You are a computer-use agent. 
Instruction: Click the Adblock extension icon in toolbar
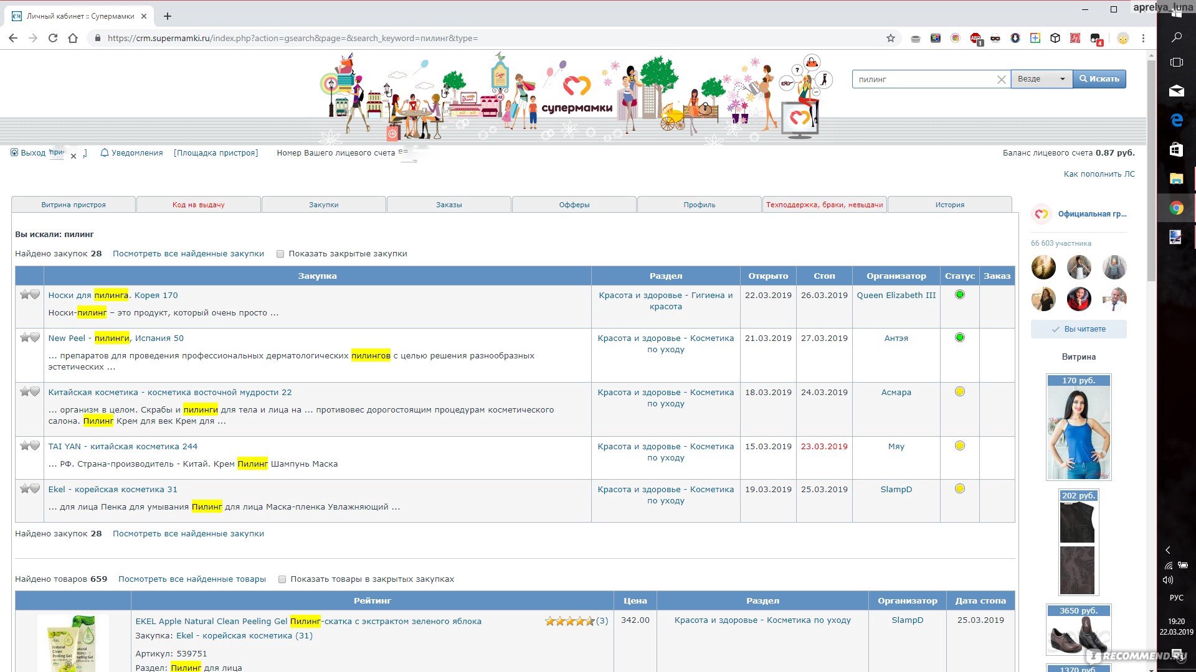[975, 39]
